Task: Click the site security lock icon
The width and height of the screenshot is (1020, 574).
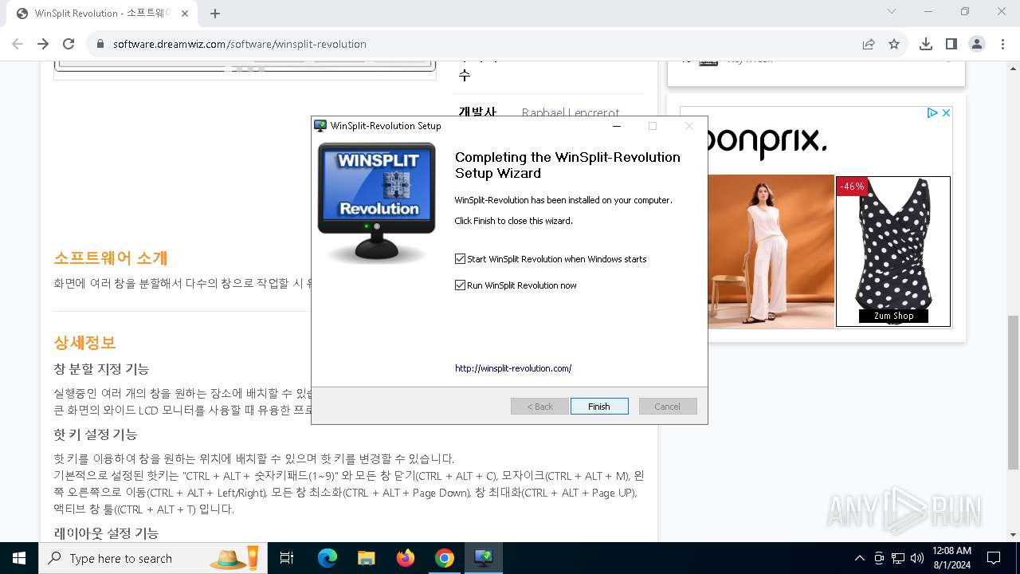Action: coord(100,44)
